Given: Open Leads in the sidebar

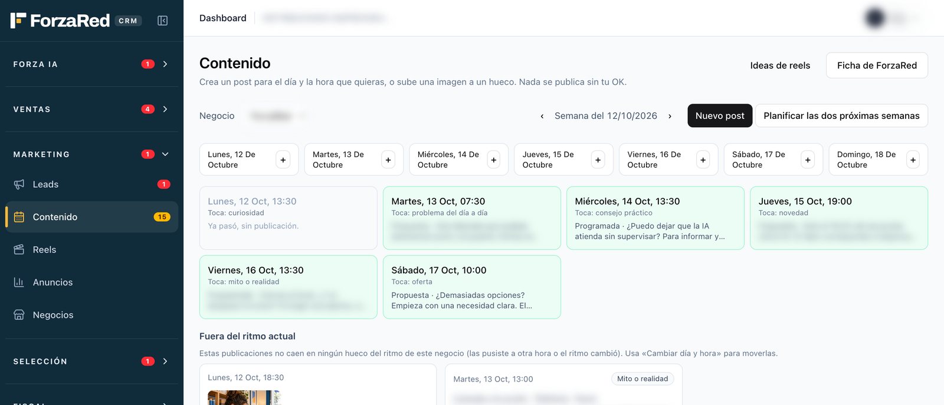Looking at the screenshot, I should point(91,184).
